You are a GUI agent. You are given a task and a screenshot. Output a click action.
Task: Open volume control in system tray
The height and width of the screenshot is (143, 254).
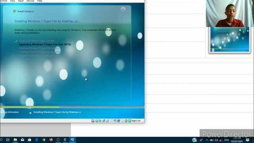tap(216, 140)
